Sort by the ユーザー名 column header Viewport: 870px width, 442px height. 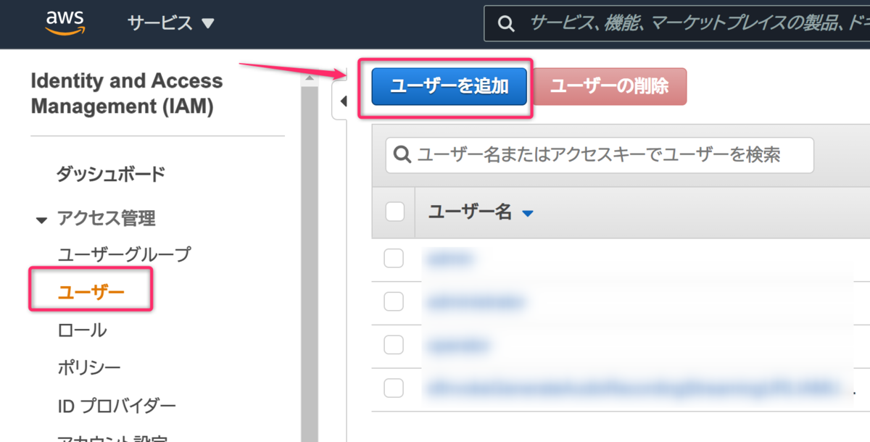tap(481, 212)
